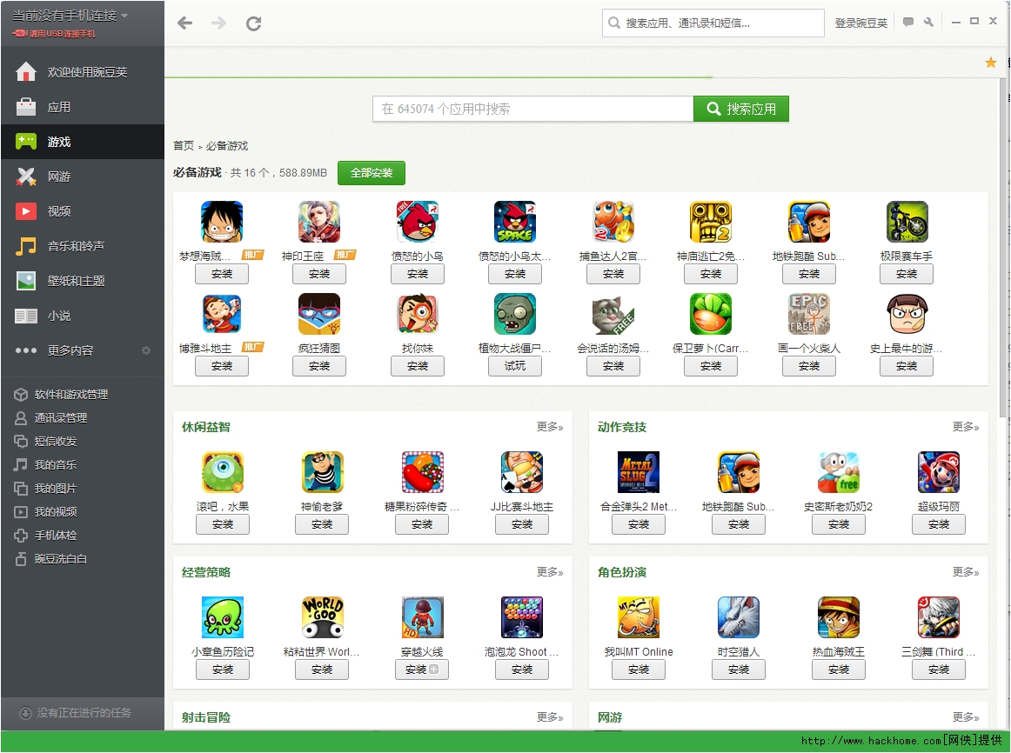The image size is (1011, 753).
Task: Click the app search field with 645074 个应用
Action: (533, 109)
